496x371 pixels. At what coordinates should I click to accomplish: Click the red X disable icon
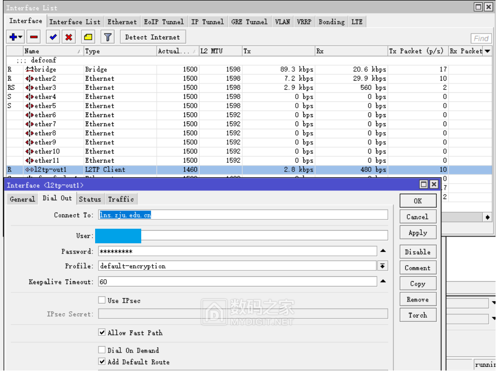(x=68, y=37)
